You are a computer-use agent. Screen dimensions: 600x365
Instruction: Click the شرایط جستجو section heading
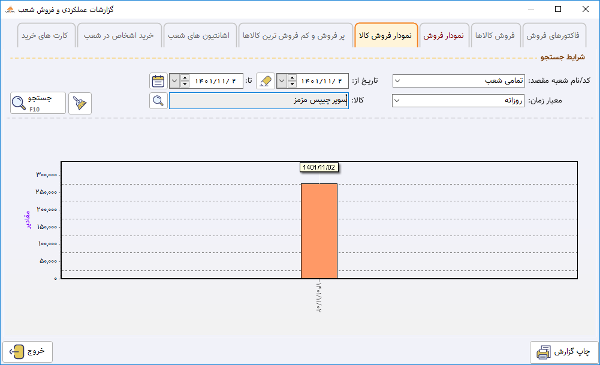(562, 58)
